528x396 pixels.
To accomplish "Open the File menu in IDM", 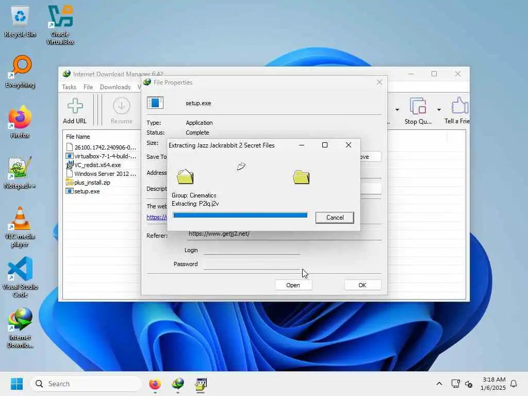I will pos(88,87).
